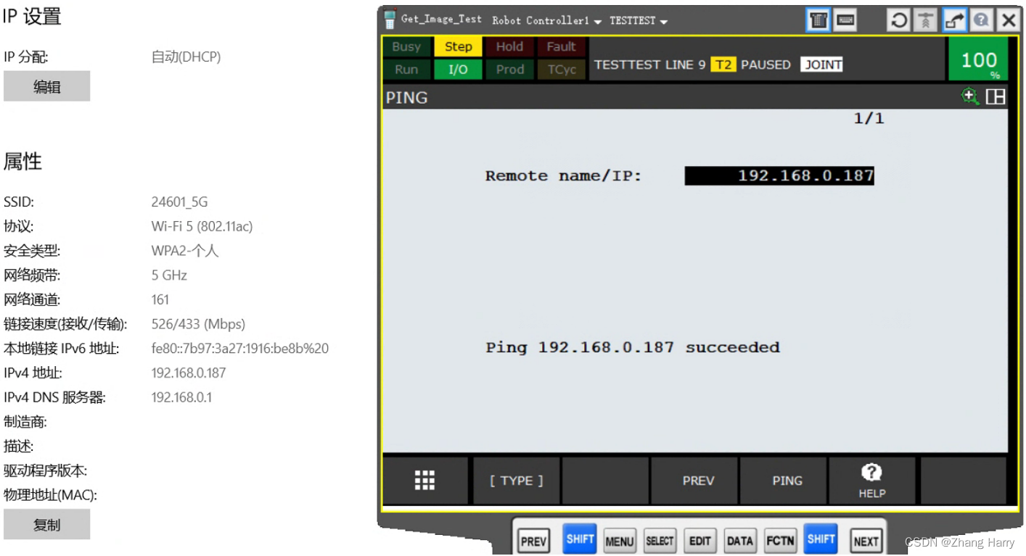This screenshot has height=556, width=1026.
Task: Click the Hold status indicator
Action: tap(509, 46)
